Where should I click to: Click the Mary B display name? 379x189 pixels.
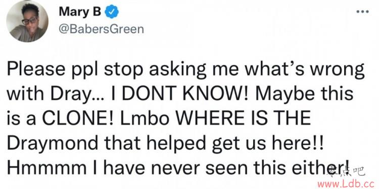(x=80, y=12)
